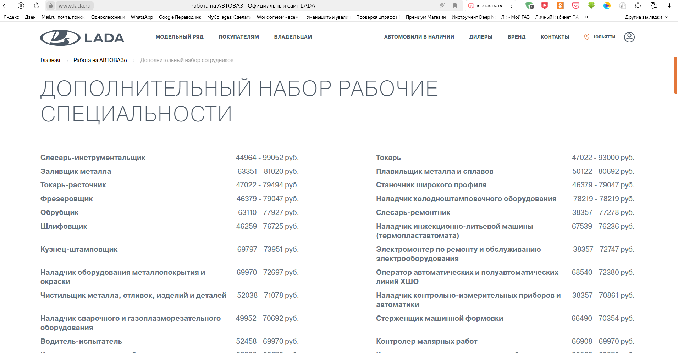Click Станочник широкого профиля vacancy

point(431,185)
